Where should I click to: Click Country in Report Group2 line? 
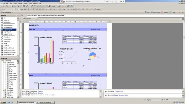pos(40,93)
